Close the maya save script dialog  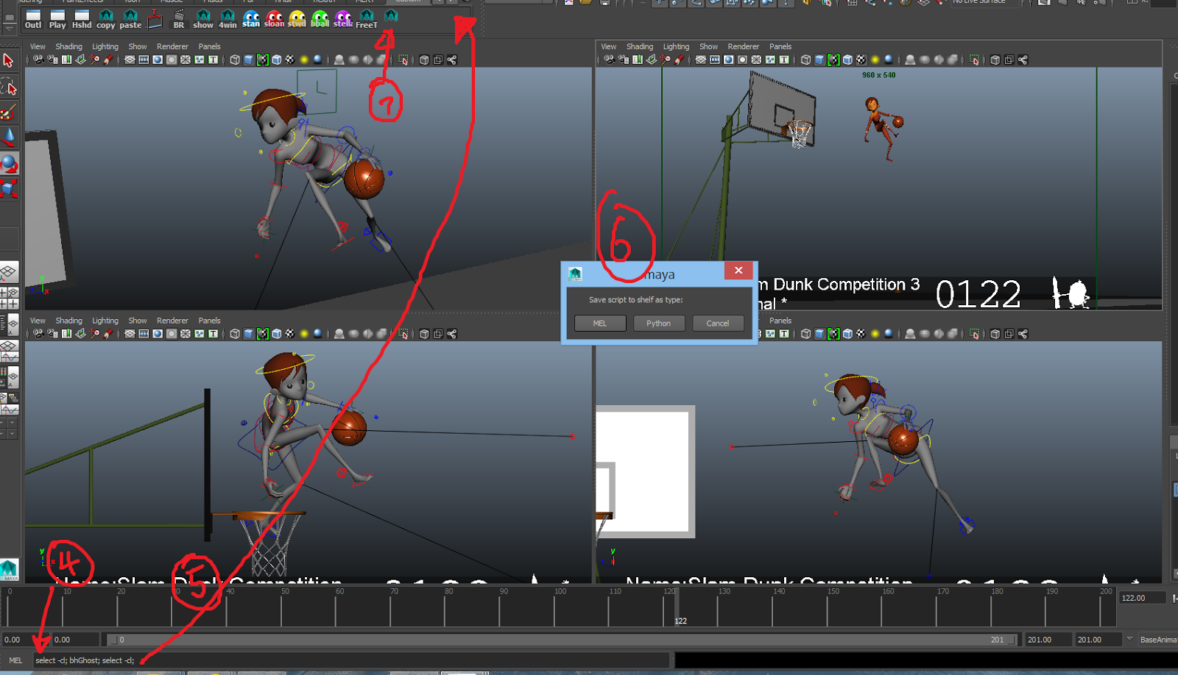738,271
